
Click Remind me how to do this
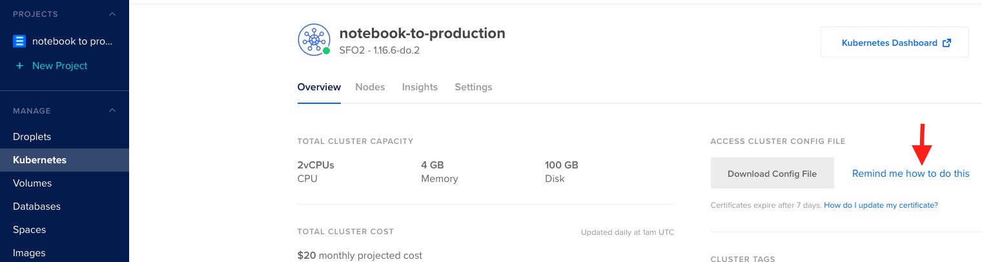tap(910, 174)
